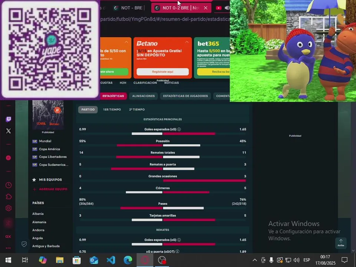The width and height of the screenshot is (356, 267).
Task: Click the ESP language indicator in the taskbar
Action: pos(307,260)
